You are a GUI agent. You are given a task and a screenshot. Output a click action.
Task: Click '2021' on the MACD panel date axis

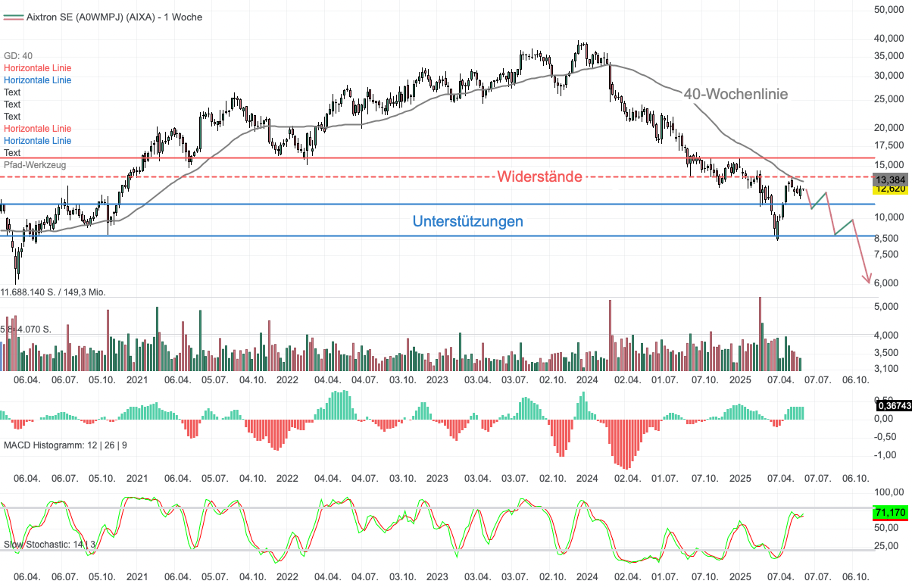[137, 479]
